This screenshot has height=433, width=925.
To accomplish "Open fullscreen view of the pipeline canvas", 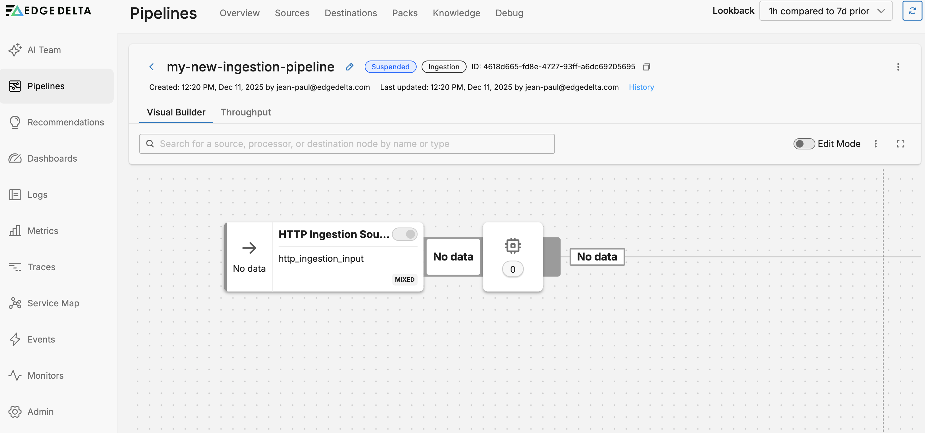I will point(900,144).
